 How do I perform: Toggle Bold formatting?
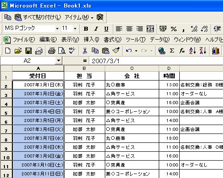pyautogui.click(x=86, y=28)
